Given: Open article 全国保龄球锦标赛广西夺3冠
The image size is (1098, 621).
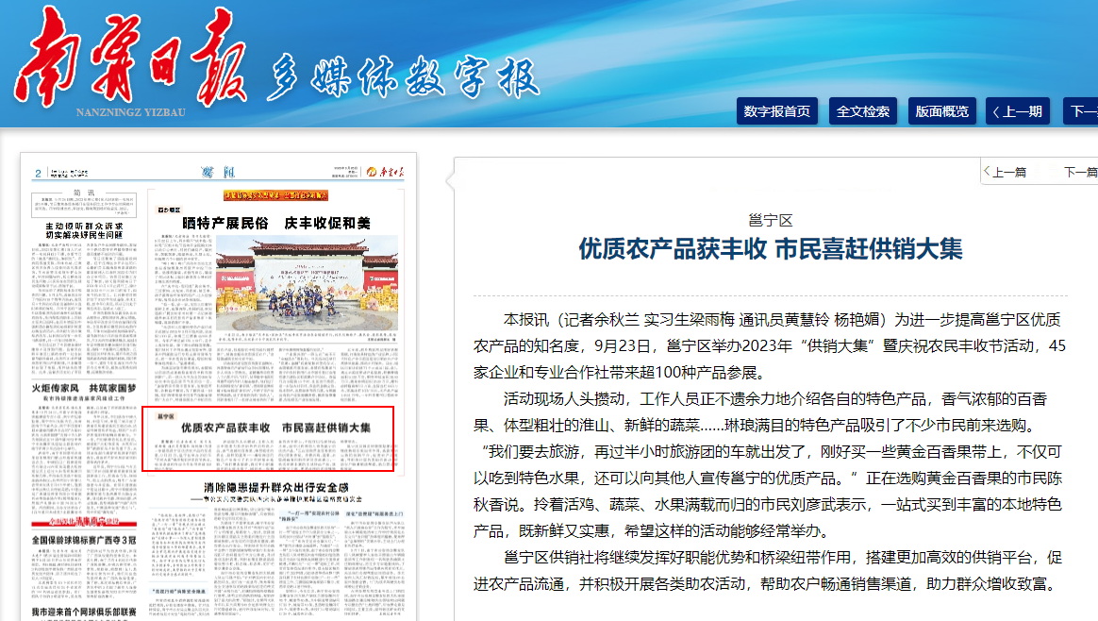Looking at the screenshot, I should 84,540.
